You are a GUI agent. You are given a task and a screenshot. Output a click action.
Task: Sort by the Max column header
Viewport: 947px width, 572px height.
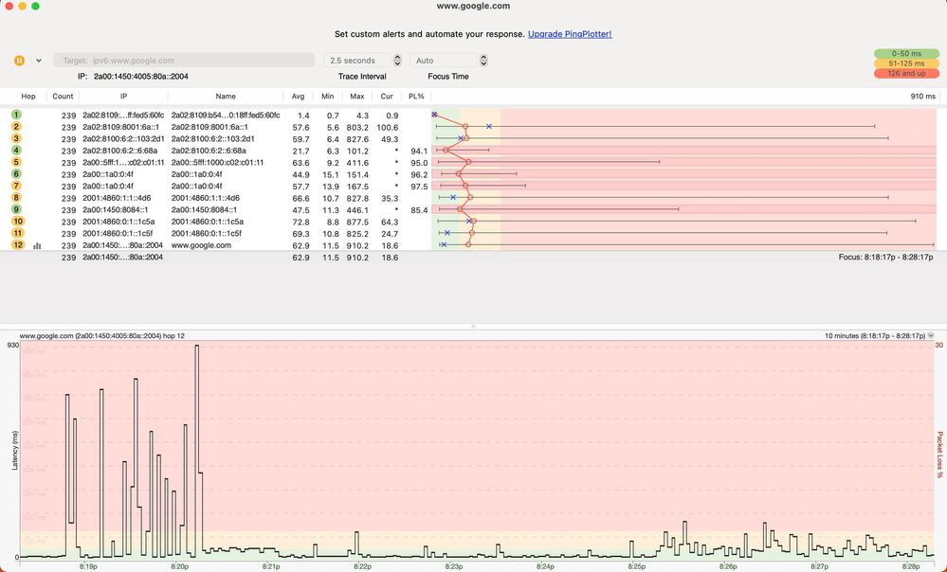click(x=357, y=97)
